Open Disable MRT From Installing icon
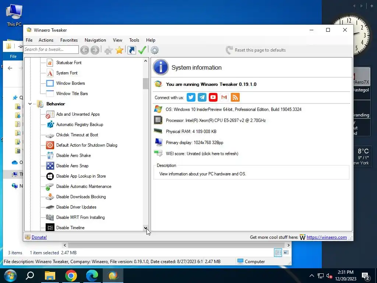Screen dimensions: 377x283 [x=50, y=217]
